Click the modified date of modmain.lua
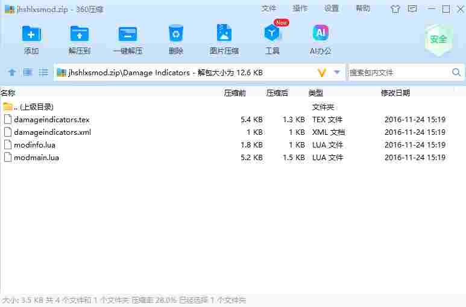Viewport: 466px width, 307px height. click(415, 158)
